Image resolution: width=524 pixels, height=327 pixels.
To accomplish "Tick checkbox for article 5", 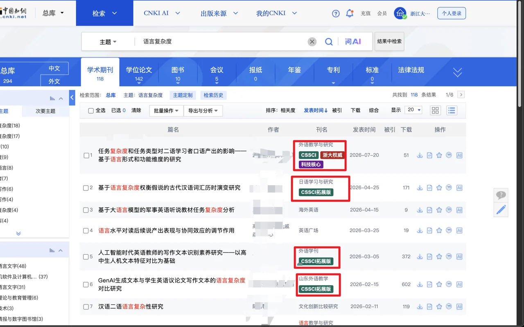I will pyautogui.click(x=86, y=257).
